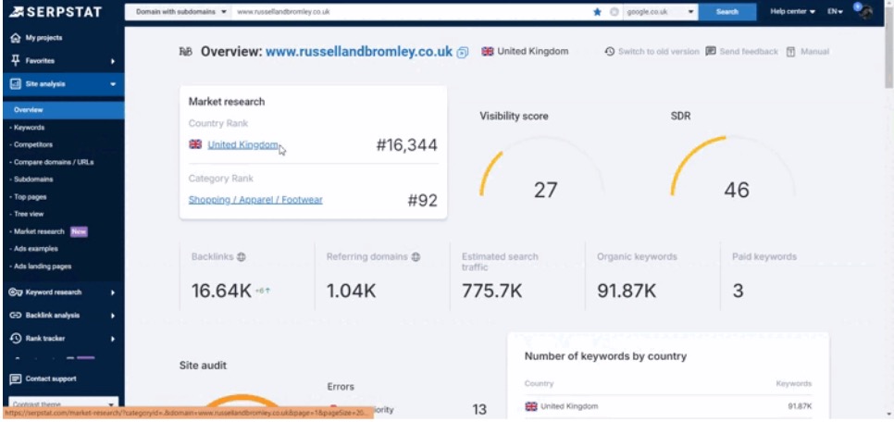Select Overview in Site analysis menu

click(63, 109)
